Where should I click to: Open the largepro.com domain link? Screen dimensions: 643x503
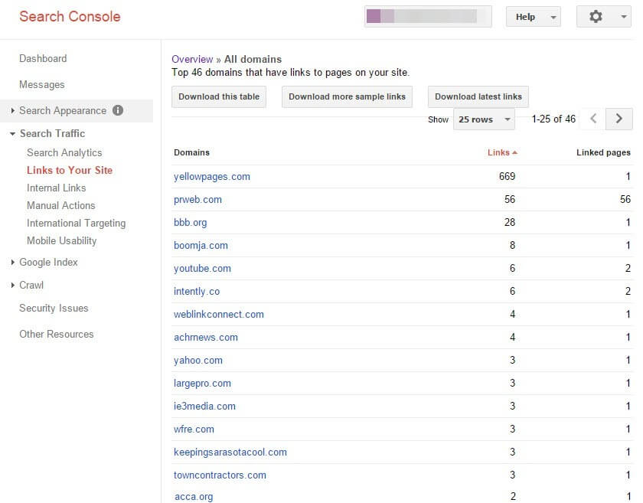pos(202,384)
